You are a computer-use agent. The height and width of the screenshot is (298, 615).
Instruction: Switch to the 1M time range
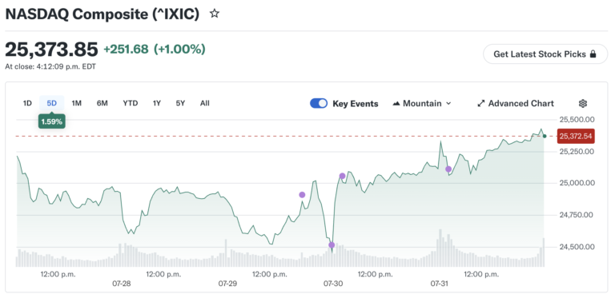[77, 103]
